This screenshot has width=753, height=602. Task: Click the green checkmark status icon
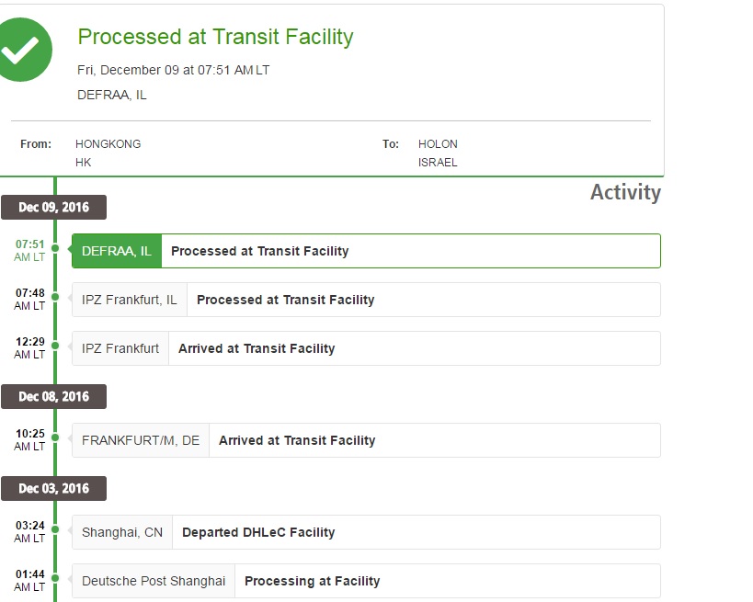click(25, 49)
